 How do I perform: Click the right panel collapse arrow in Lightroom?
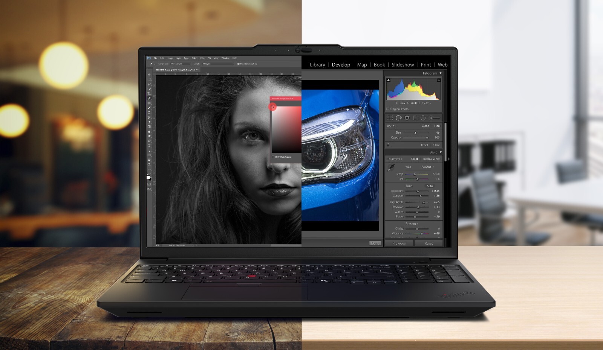448,159
